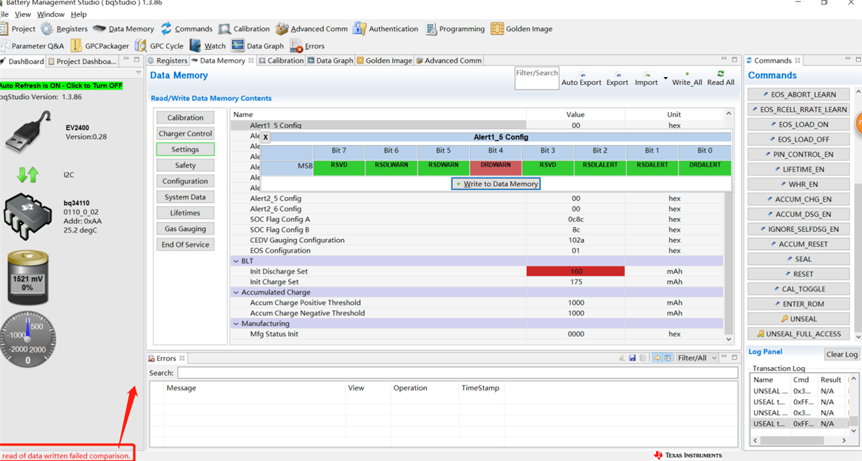Open Data Graph from second toolbar row
Viewport: 862px width, 461px height.
click(258, 46)
